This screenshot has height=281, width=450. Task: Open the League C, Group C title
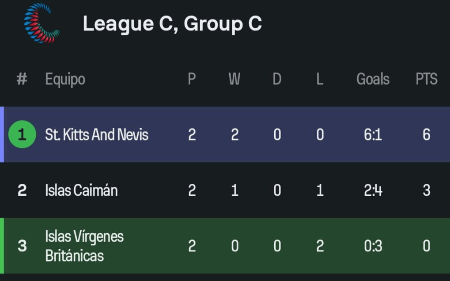tap(172, 24)
